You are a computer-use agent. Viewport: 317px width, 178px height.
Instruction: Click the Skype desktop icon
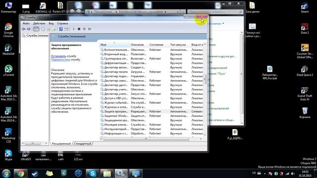8,155
